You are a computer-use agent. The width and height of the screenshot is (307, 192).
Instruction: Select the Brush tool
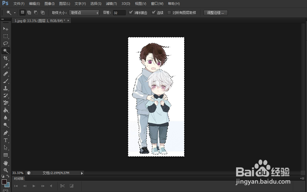(5, 81)
